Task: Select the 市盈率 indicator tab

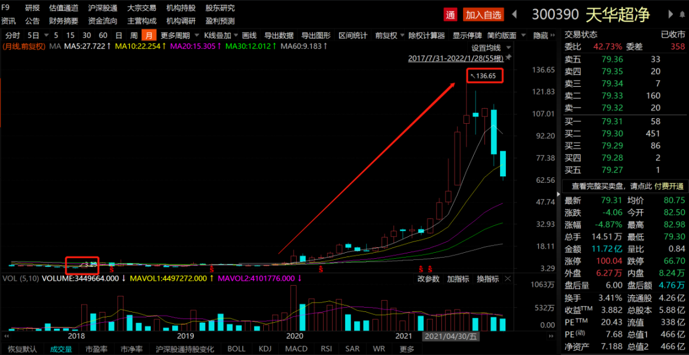Action: 96,349
